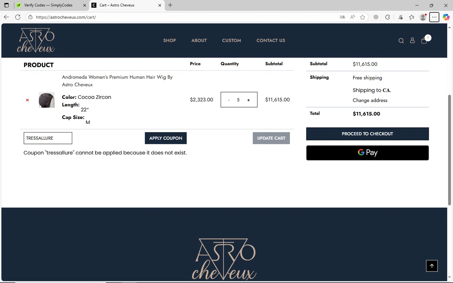Click the UPDATE CART button
453x283 pixels.
pos(271,138)
